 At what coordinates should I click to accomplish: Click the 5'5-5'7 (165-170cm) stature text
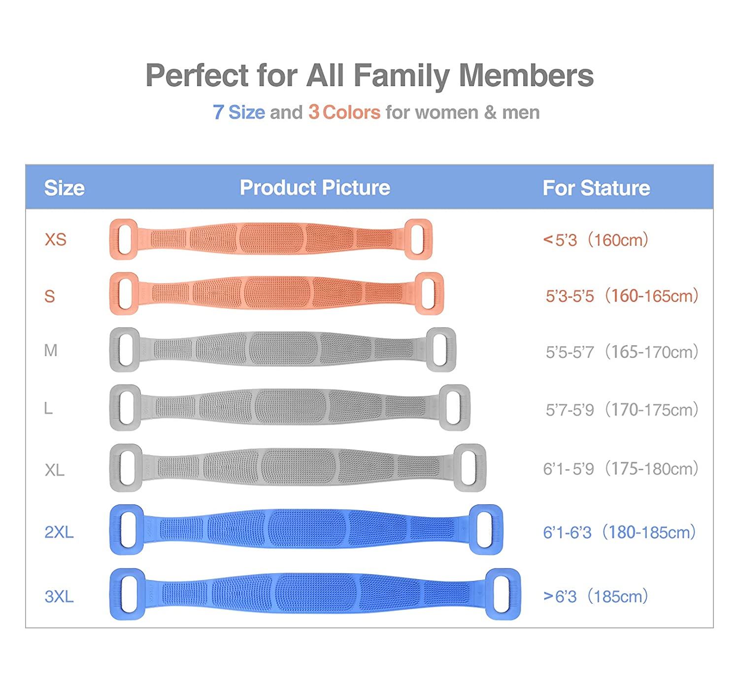(x=622, y=352)
